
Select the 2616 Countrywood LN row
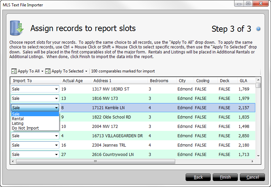[113, 155]
